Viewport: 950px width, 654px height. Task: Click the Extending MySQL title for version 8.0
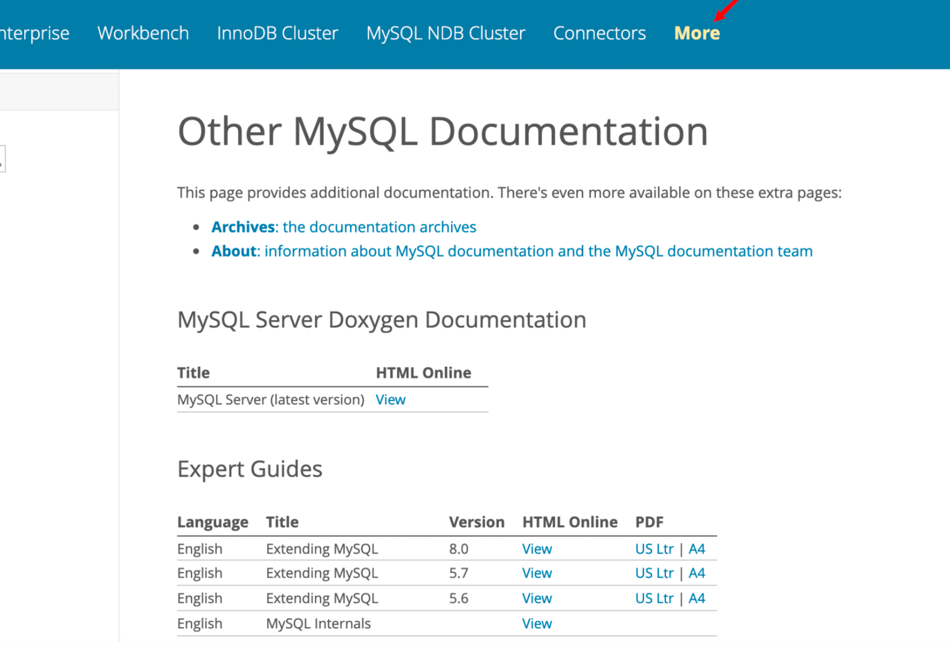[322, 549]
